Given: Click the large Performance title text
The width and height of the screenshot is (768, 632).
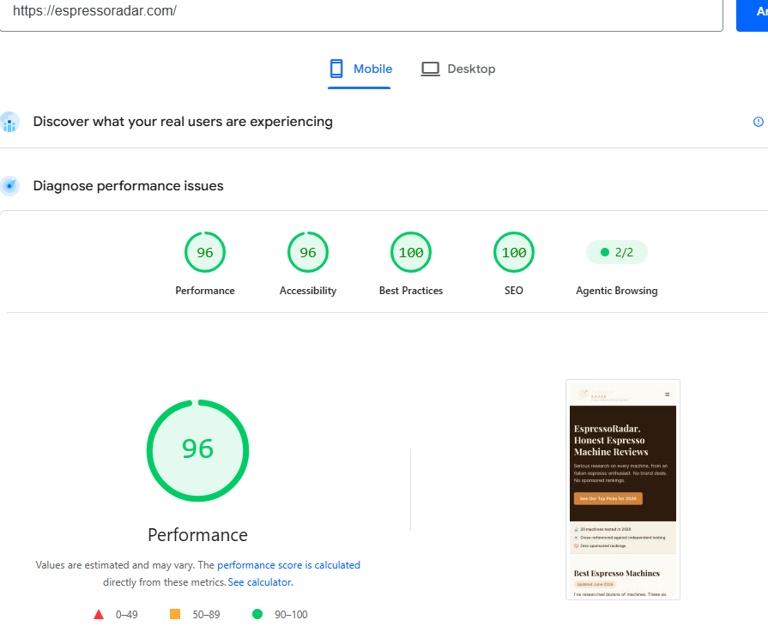Looking at the screenshot, I should tap(198, 535).
